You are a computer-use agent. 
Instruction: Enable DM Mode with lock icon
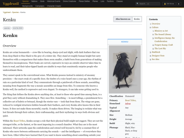coord(169,4)
